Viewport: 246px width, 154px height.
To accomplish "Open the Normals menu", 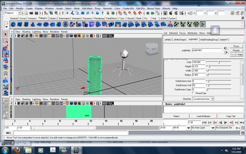I will tap(107, 9).
